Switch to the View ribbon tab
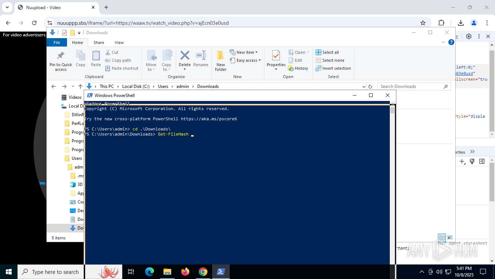 click(119, 43)
